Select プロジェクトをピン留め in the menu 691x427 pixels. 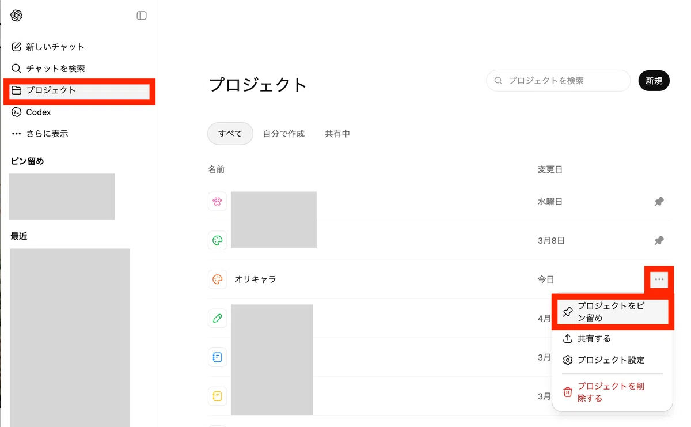(x=613, y=312)
